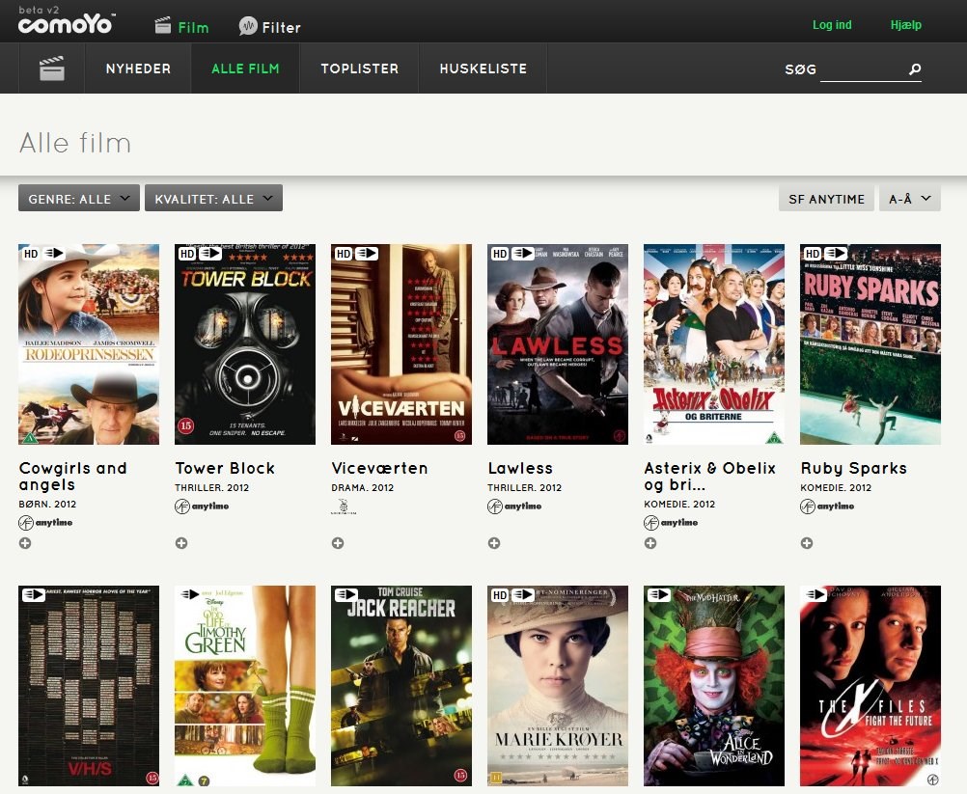Click the streaming icon on Jack Reacher poster
Viewport: 967px width, 794px height.
(x=345, y=595)
